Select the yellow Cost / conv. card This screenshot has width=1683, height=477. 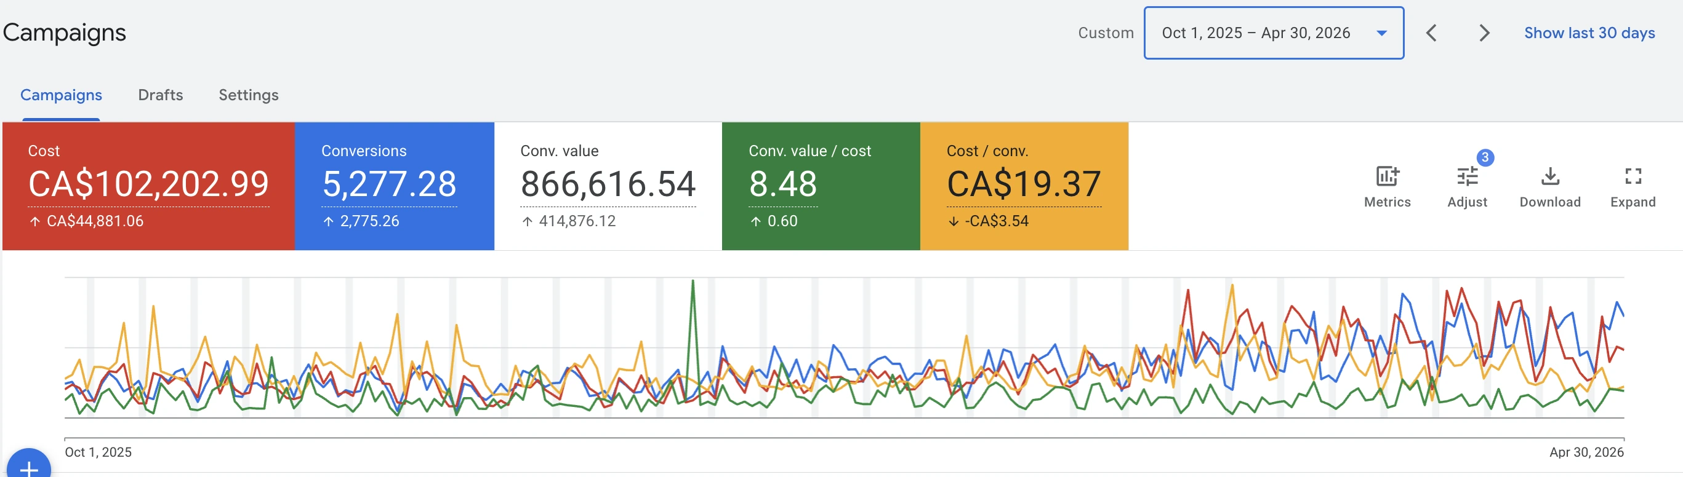[x=1024, y=186]
